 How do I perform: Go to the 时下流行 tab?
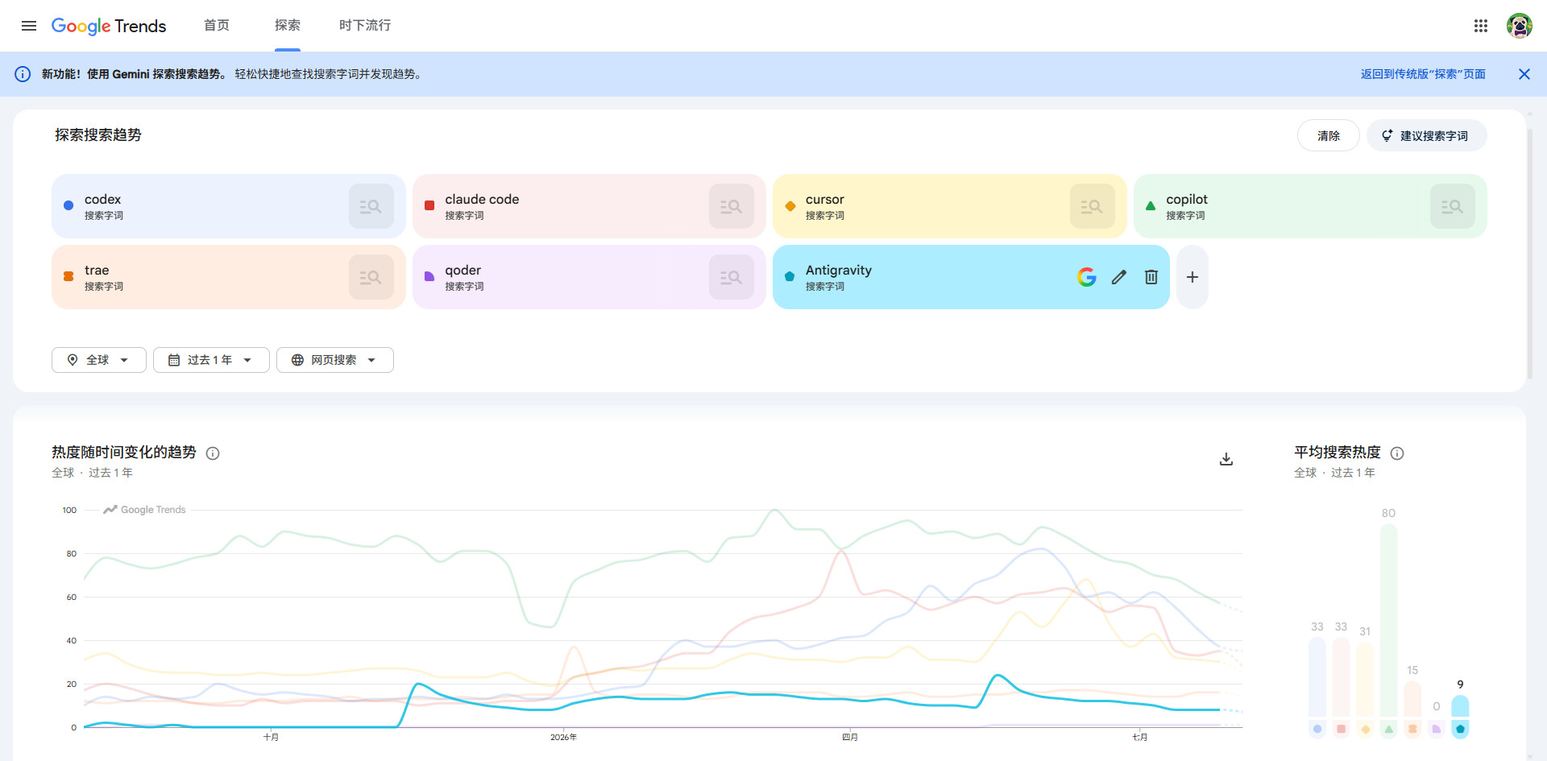[365, 26]
